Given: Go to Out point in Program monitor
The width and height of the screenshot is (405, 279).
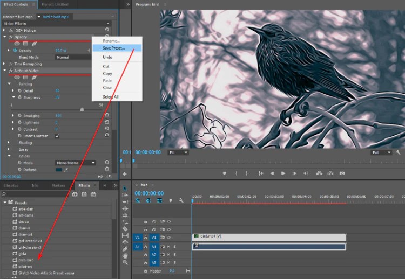Looking at the screenshot, I should 306,173.
